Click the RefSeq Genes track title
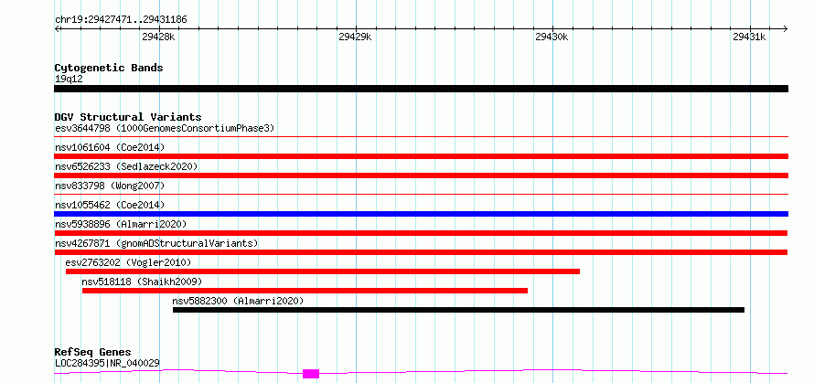The height and width of the screenshot is (383, 814). (92, 353)
